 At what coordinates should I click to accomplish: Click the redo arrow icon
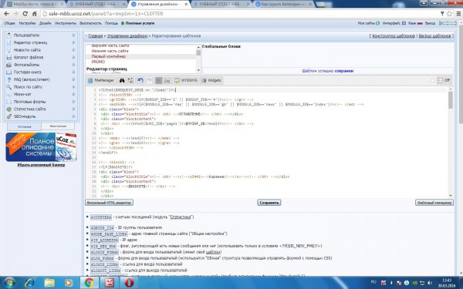[149, 80]
